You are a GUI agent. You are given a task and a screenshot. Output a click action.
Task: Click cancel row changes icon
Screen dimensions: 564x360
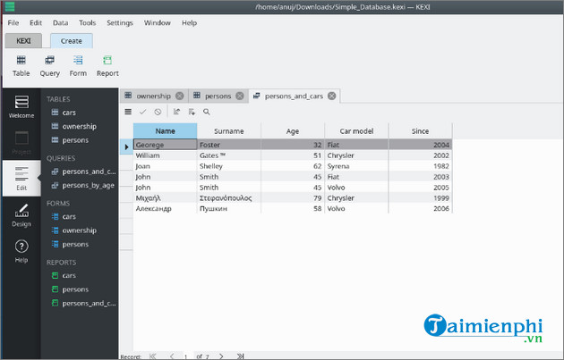158,112
